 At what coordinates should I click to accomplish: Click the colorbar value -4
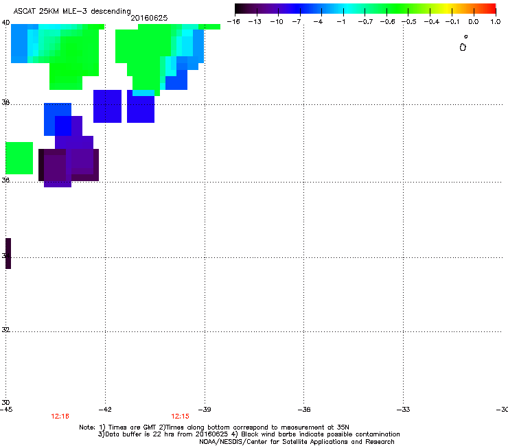pos(318,22)
